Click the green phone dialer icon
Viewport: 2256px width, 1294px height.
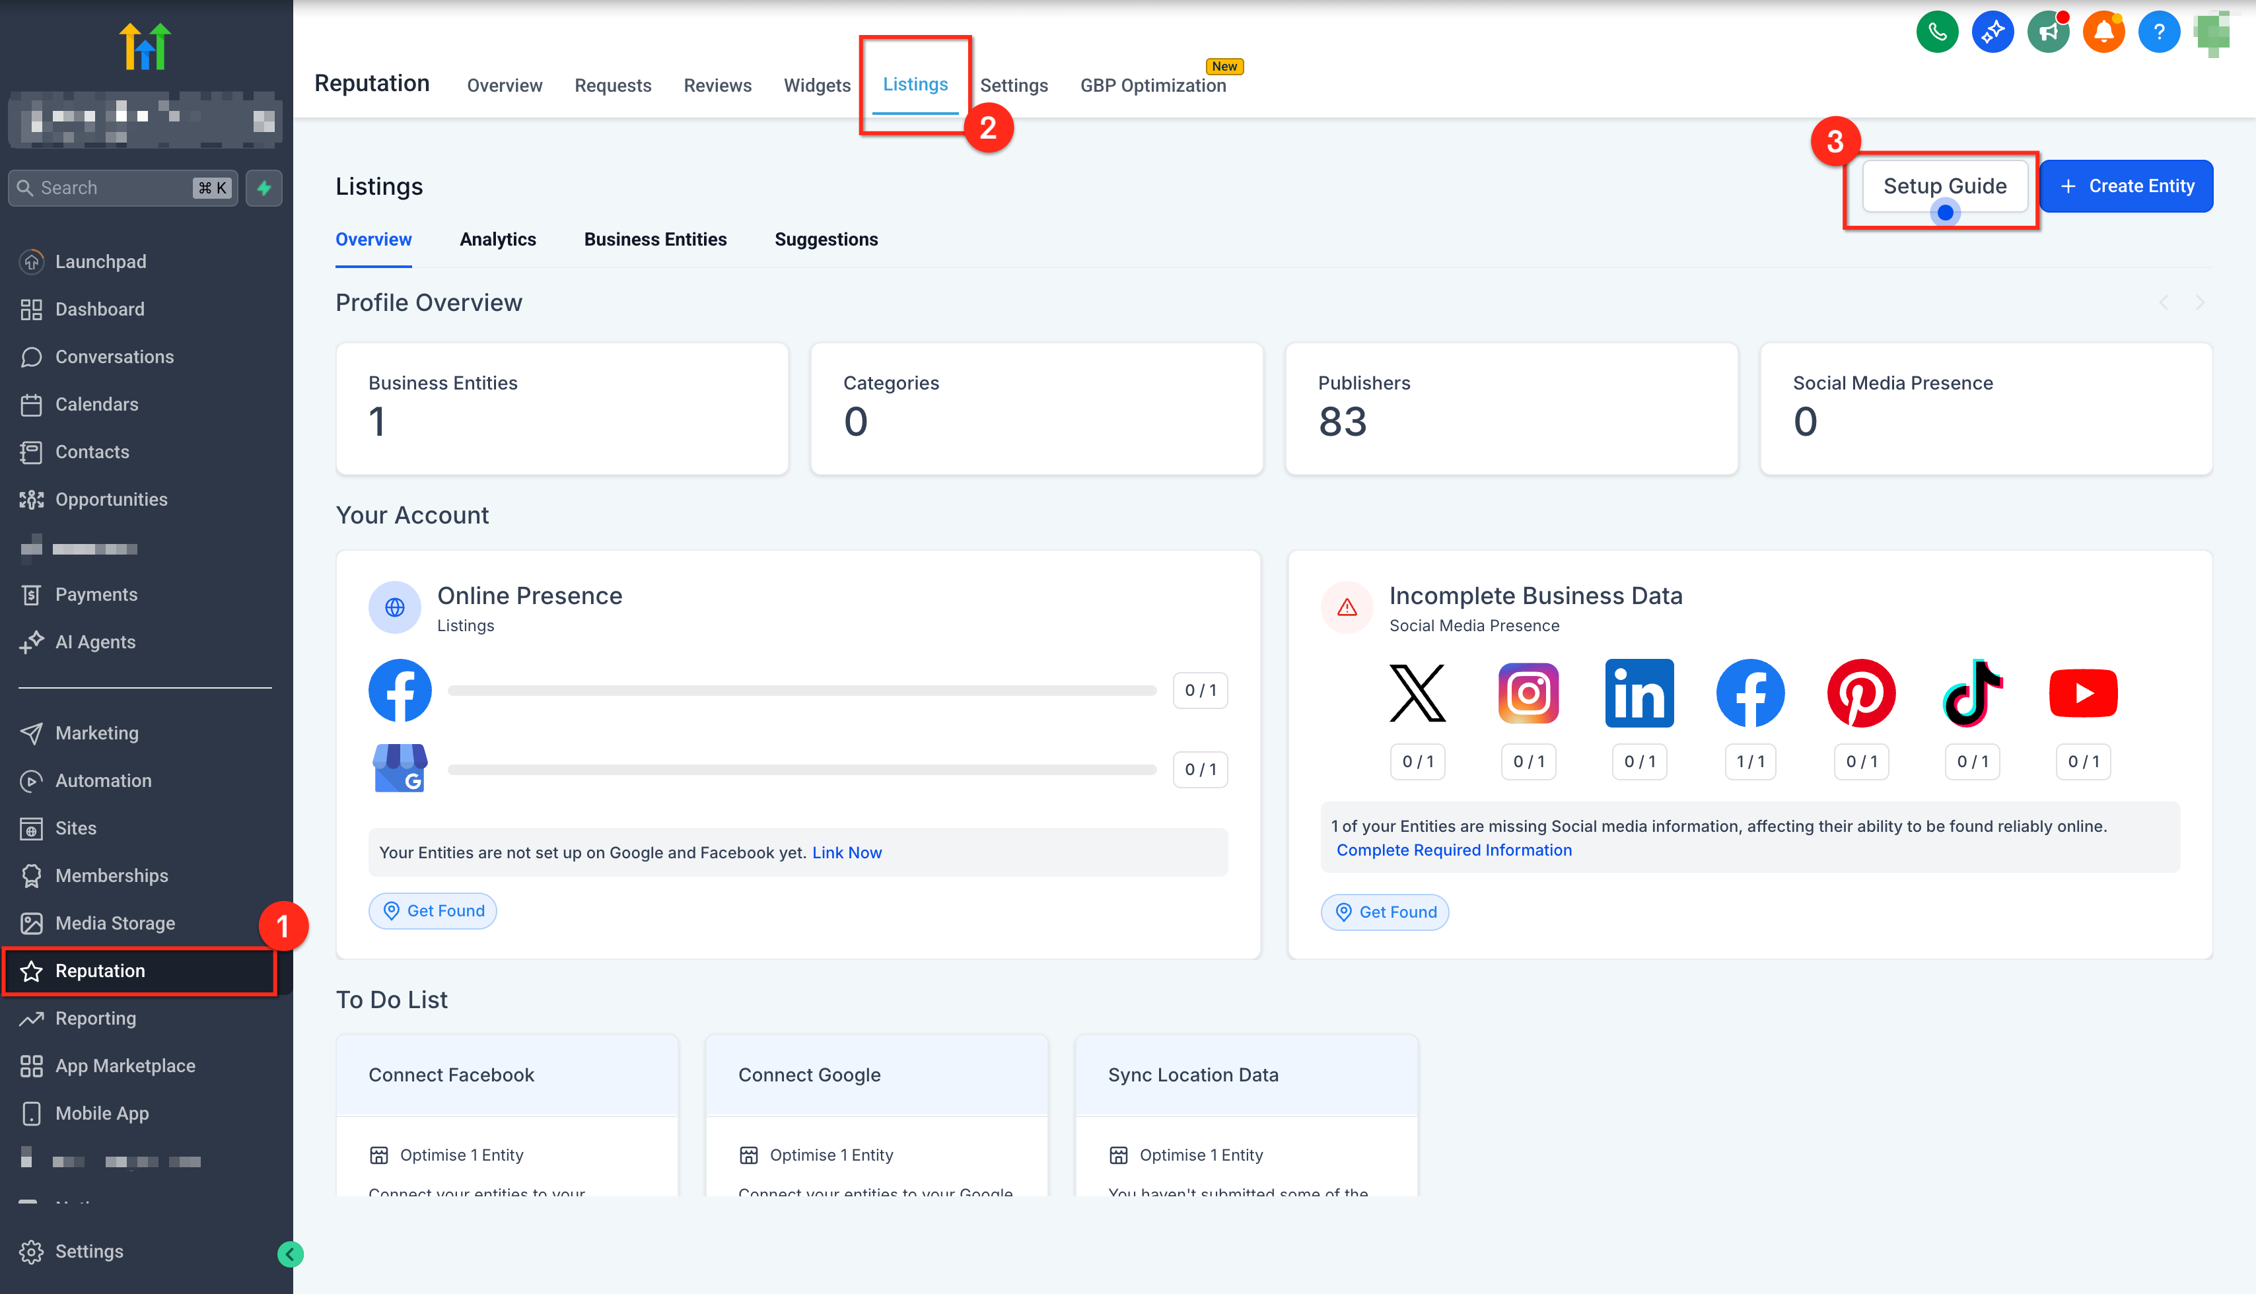(x=1937, y=33)
